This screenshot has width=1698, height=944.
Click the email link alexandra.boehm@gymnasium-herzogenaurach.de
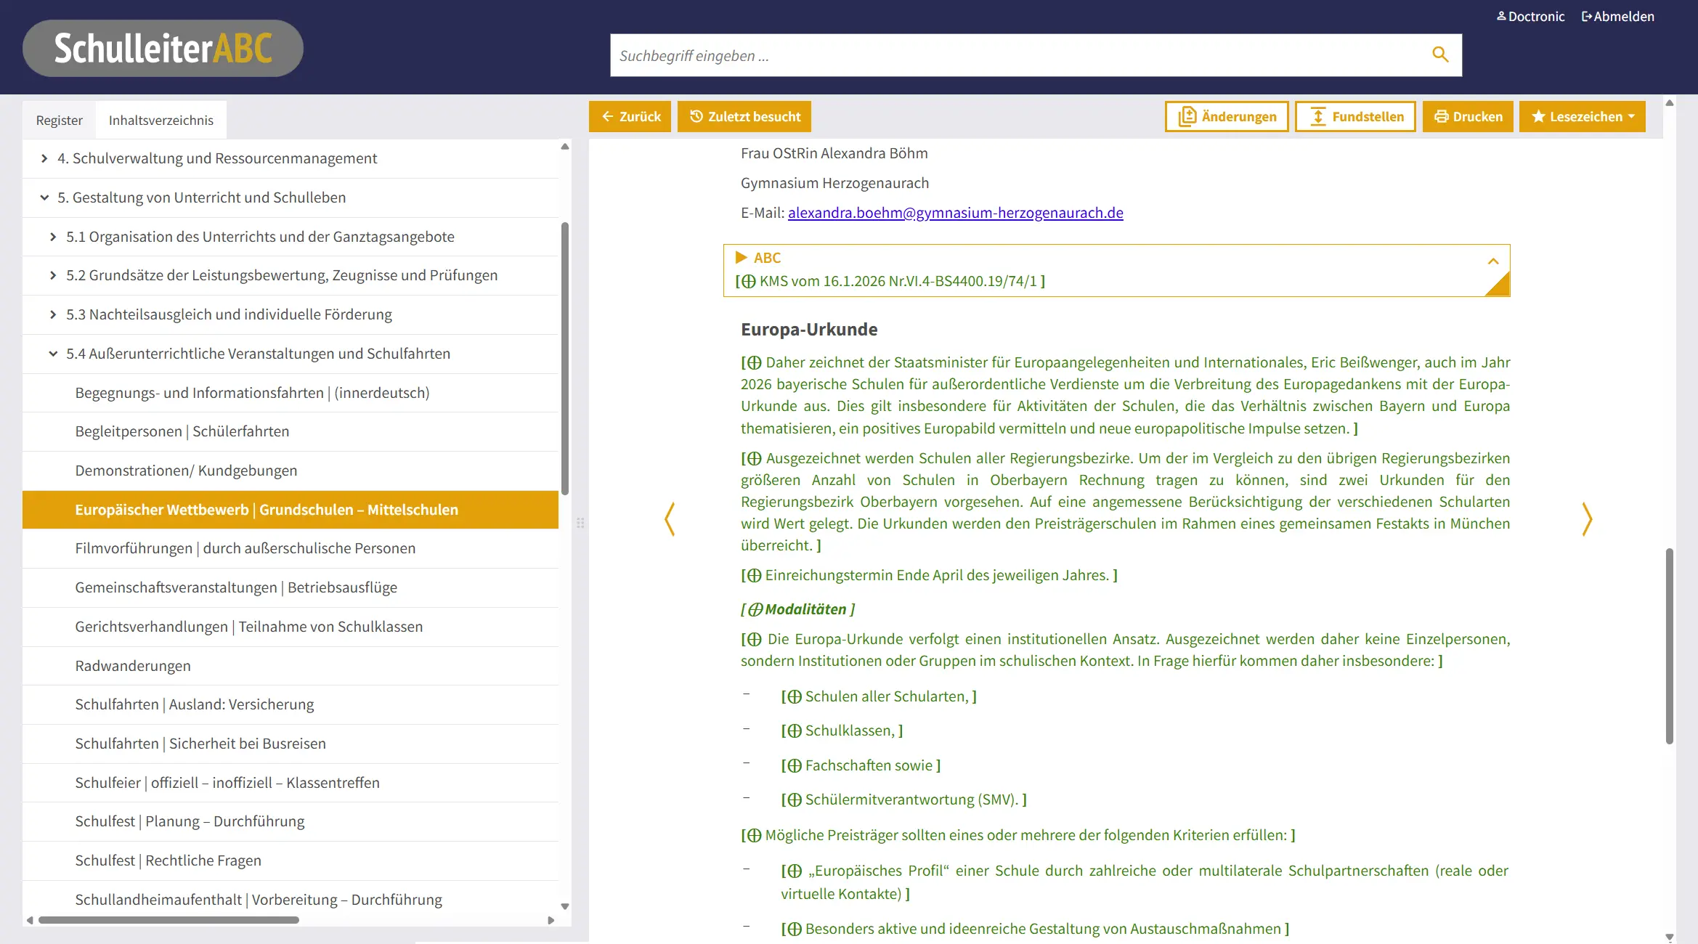pyautogui.click(x=955, y=213)
